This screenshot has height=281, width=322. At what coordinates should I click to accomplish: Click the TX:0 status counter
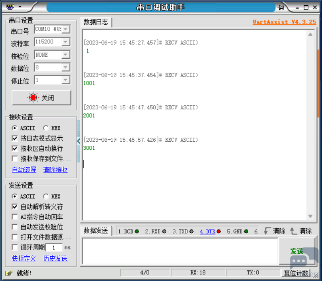pyautogui.click(x=253, y=272)
